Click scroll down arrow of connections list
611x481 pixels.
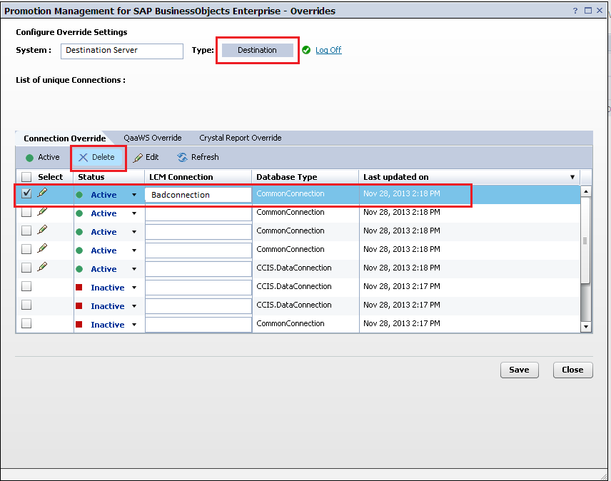tap(586, 327)
